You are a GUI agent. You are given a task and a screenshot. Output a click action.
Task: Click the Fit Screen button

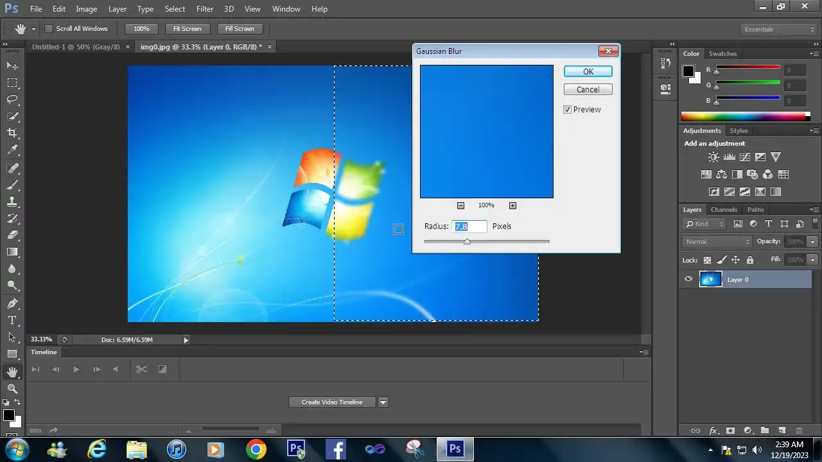188,29
